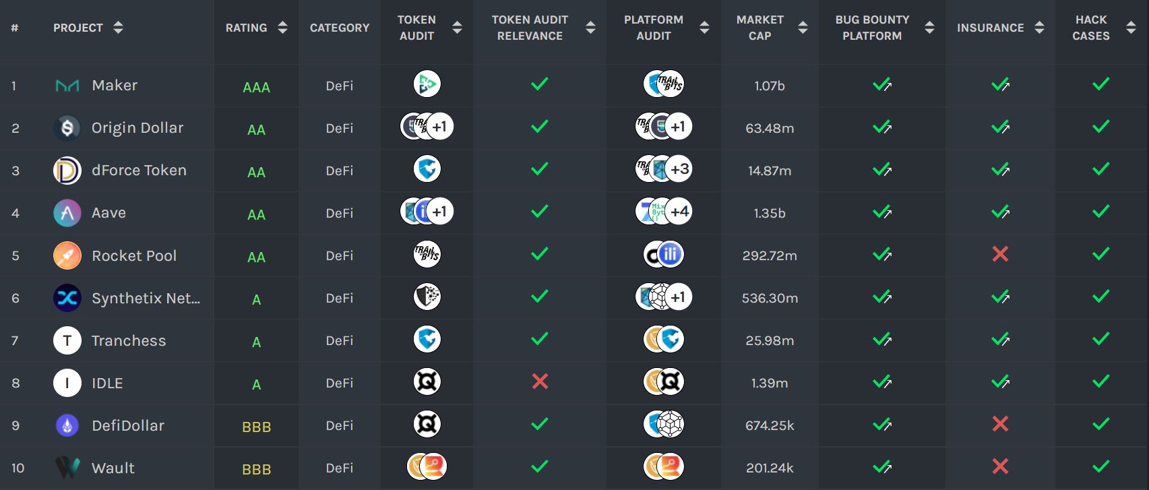Click IDLE's token audit icon
This screenshot has width=1149, height=490.
pos(427,381)
